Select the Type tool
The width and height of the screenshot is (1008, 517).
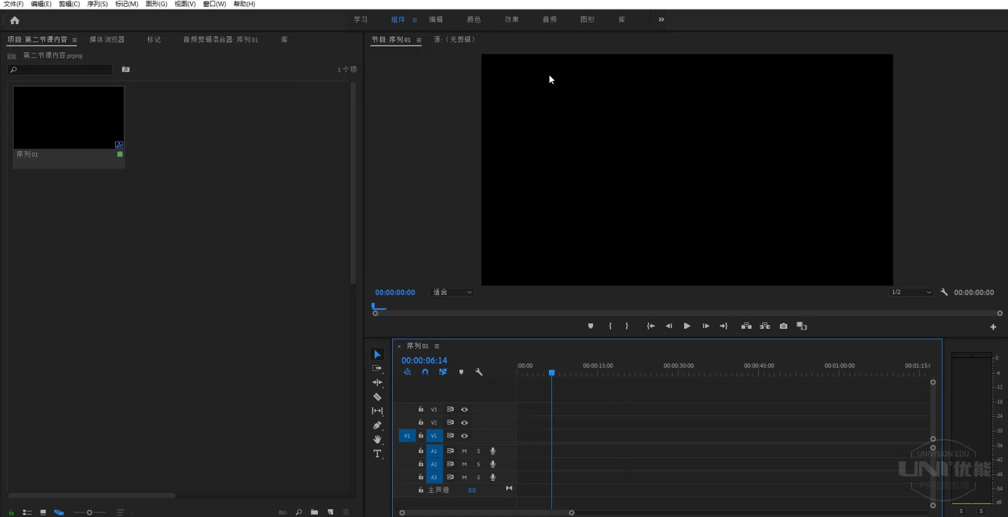tap(377, 454)
